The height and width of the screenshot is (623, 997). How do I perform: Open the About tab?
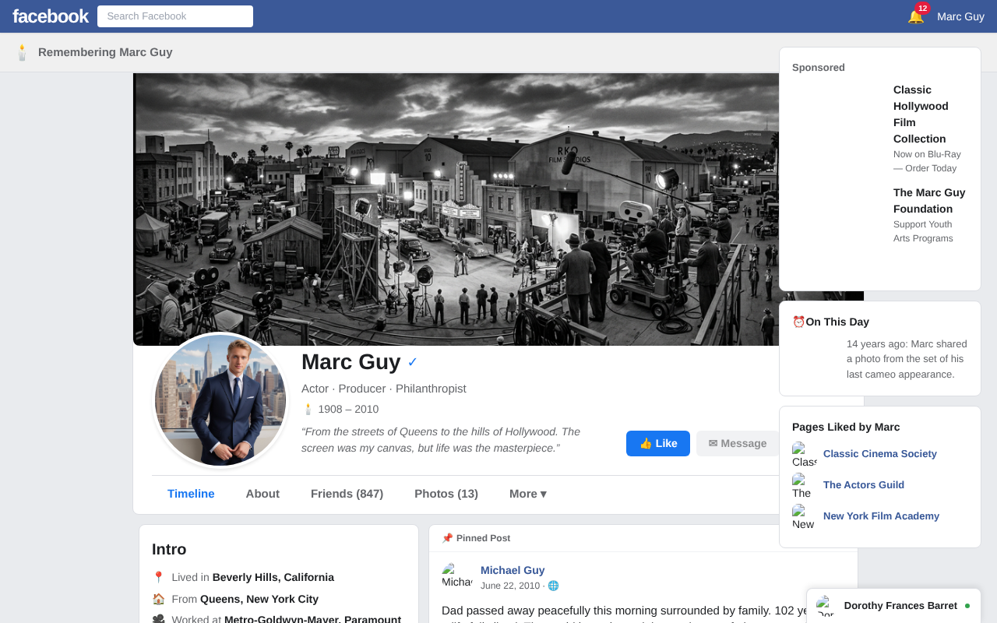point(262,494)
